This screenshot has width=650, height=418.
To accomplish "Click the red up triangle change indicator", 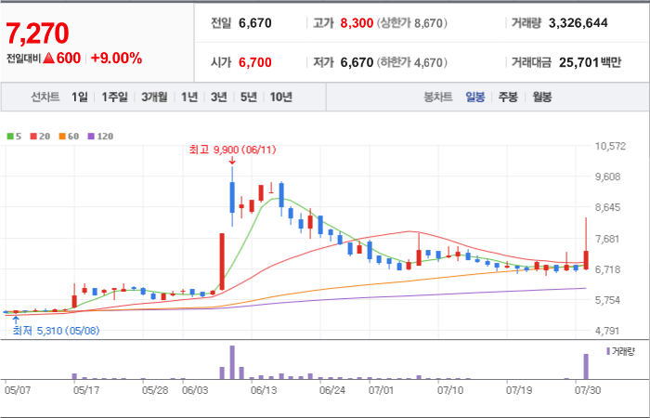I will coord(49,59).
